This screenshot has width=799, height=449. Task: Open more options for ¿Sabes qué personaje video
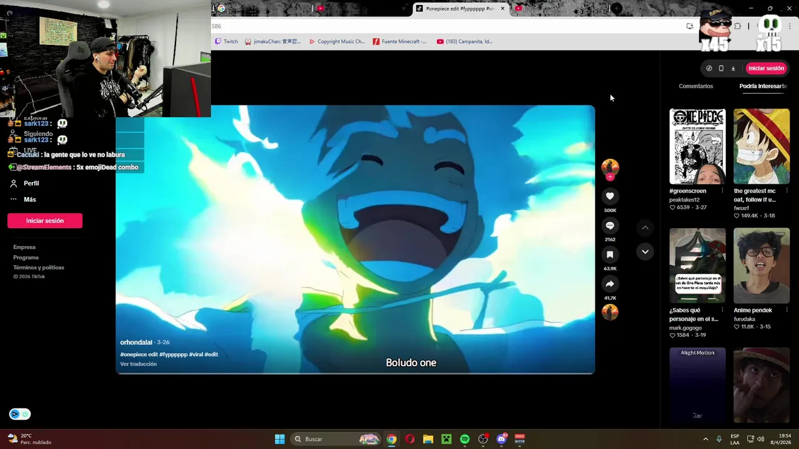(722, 310)
